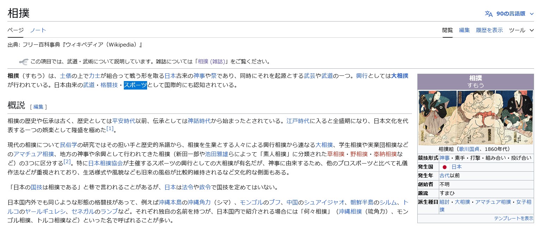
Task: Follow the 興行 link
Action: click(x=362, y=75)
